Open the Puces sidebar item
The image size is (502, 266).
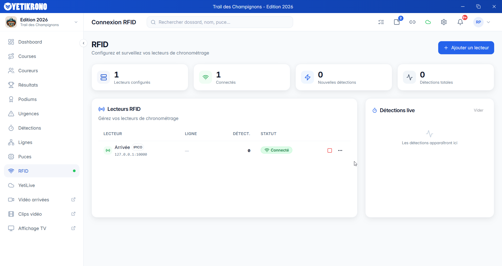click(25, 157)
